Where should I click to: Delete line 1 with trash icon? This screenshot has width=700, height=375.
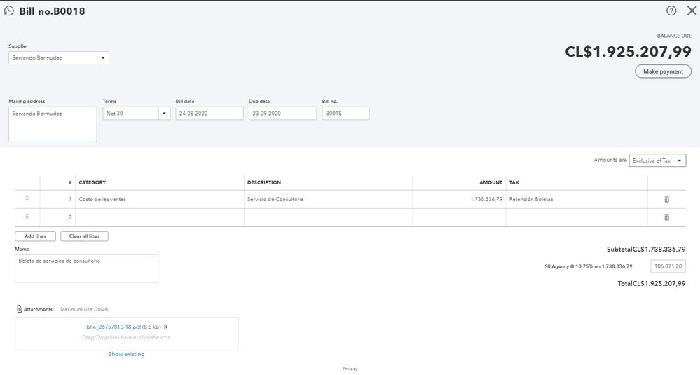(666, 199)
